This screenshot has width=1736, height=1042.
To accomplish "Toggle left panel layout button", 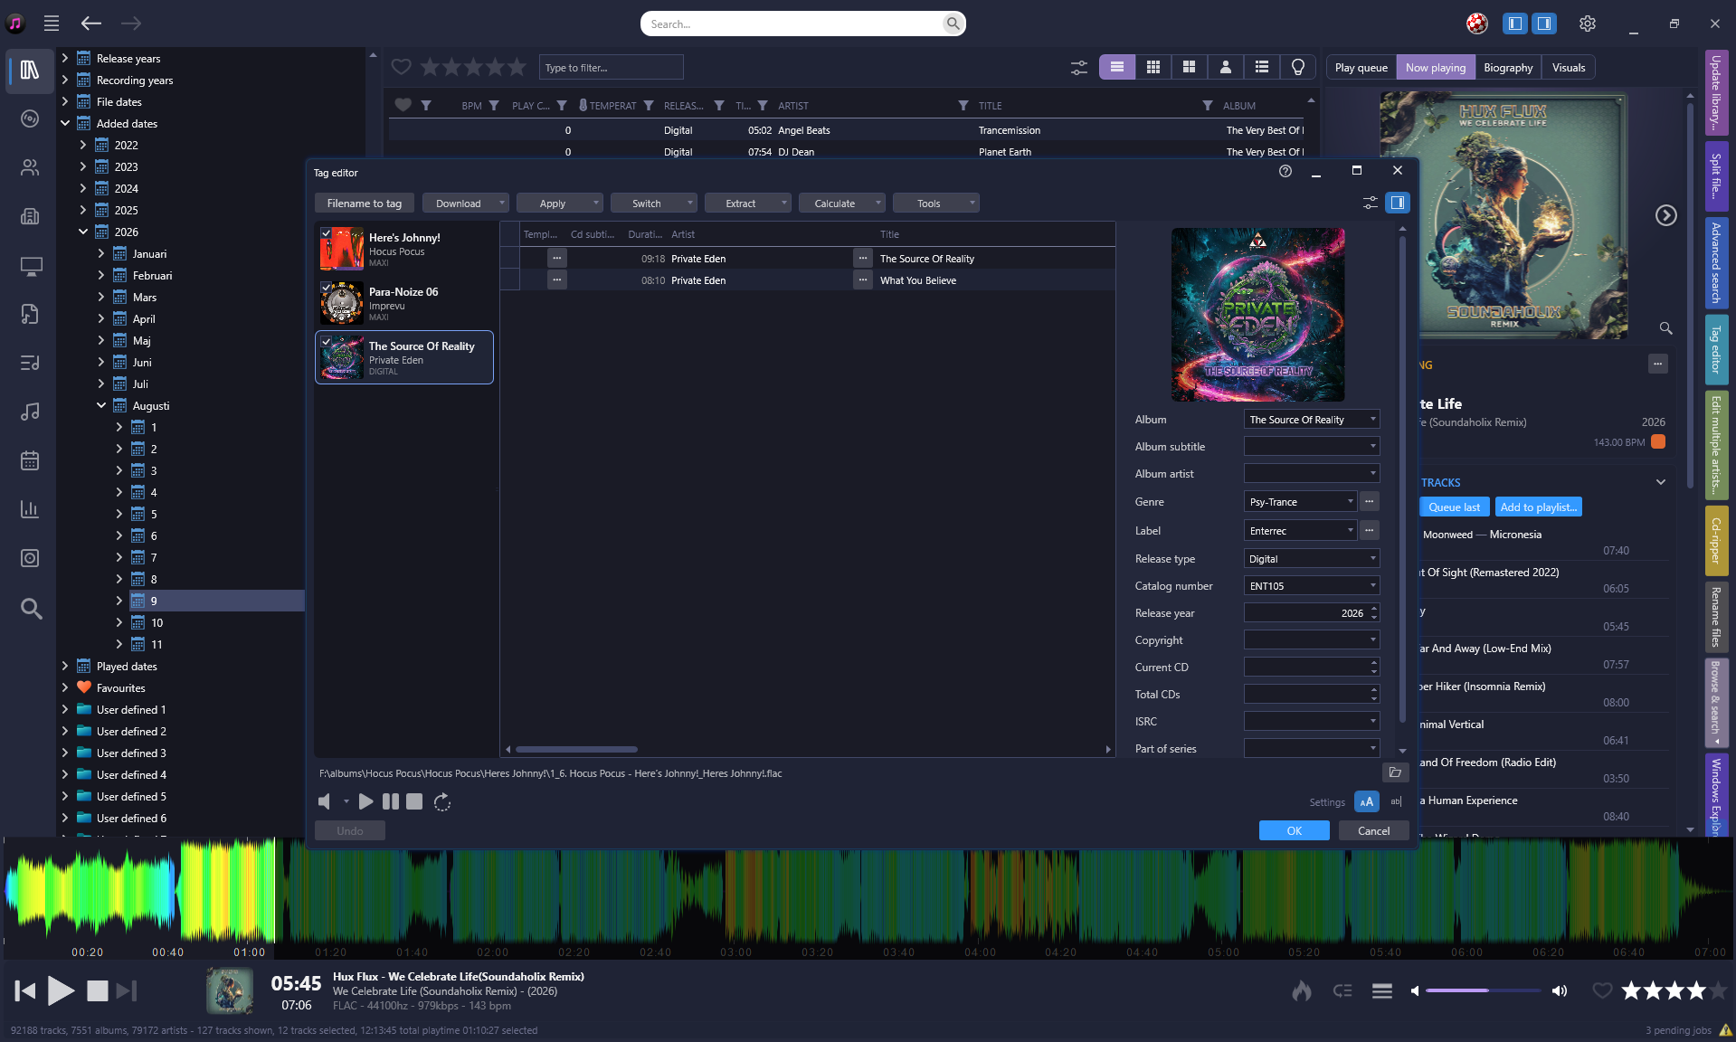I will [x=1514, y=24].
